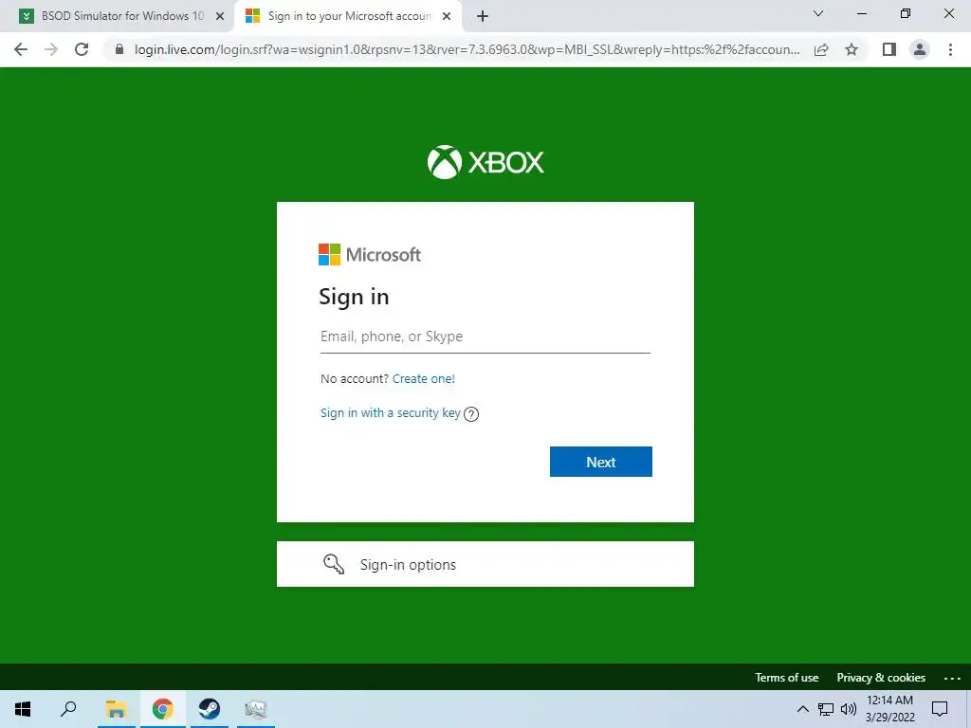Viewport: 971px width, 728px height.
Task: Restore down the Chrome window
Action: click(x=906, y=13)
